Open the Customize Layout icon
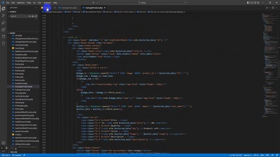Image resolution: width=280 pixels, height=157 pixels. click(258, 3)
